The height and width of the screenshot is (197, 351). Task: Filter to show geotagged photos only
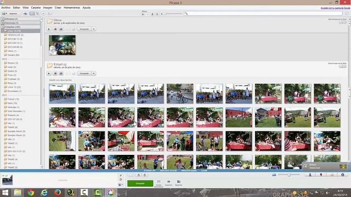[x=162, y=14]
